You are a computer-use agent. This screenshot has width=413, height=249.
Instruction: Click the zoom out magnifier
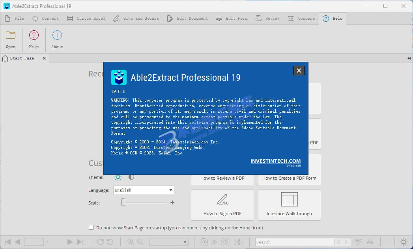(x=140, y=242)
